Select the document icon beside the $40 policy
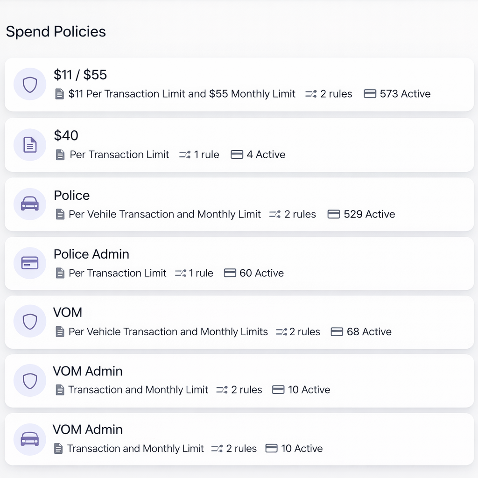The image size is (478, 478). click(x=29, y=145)
